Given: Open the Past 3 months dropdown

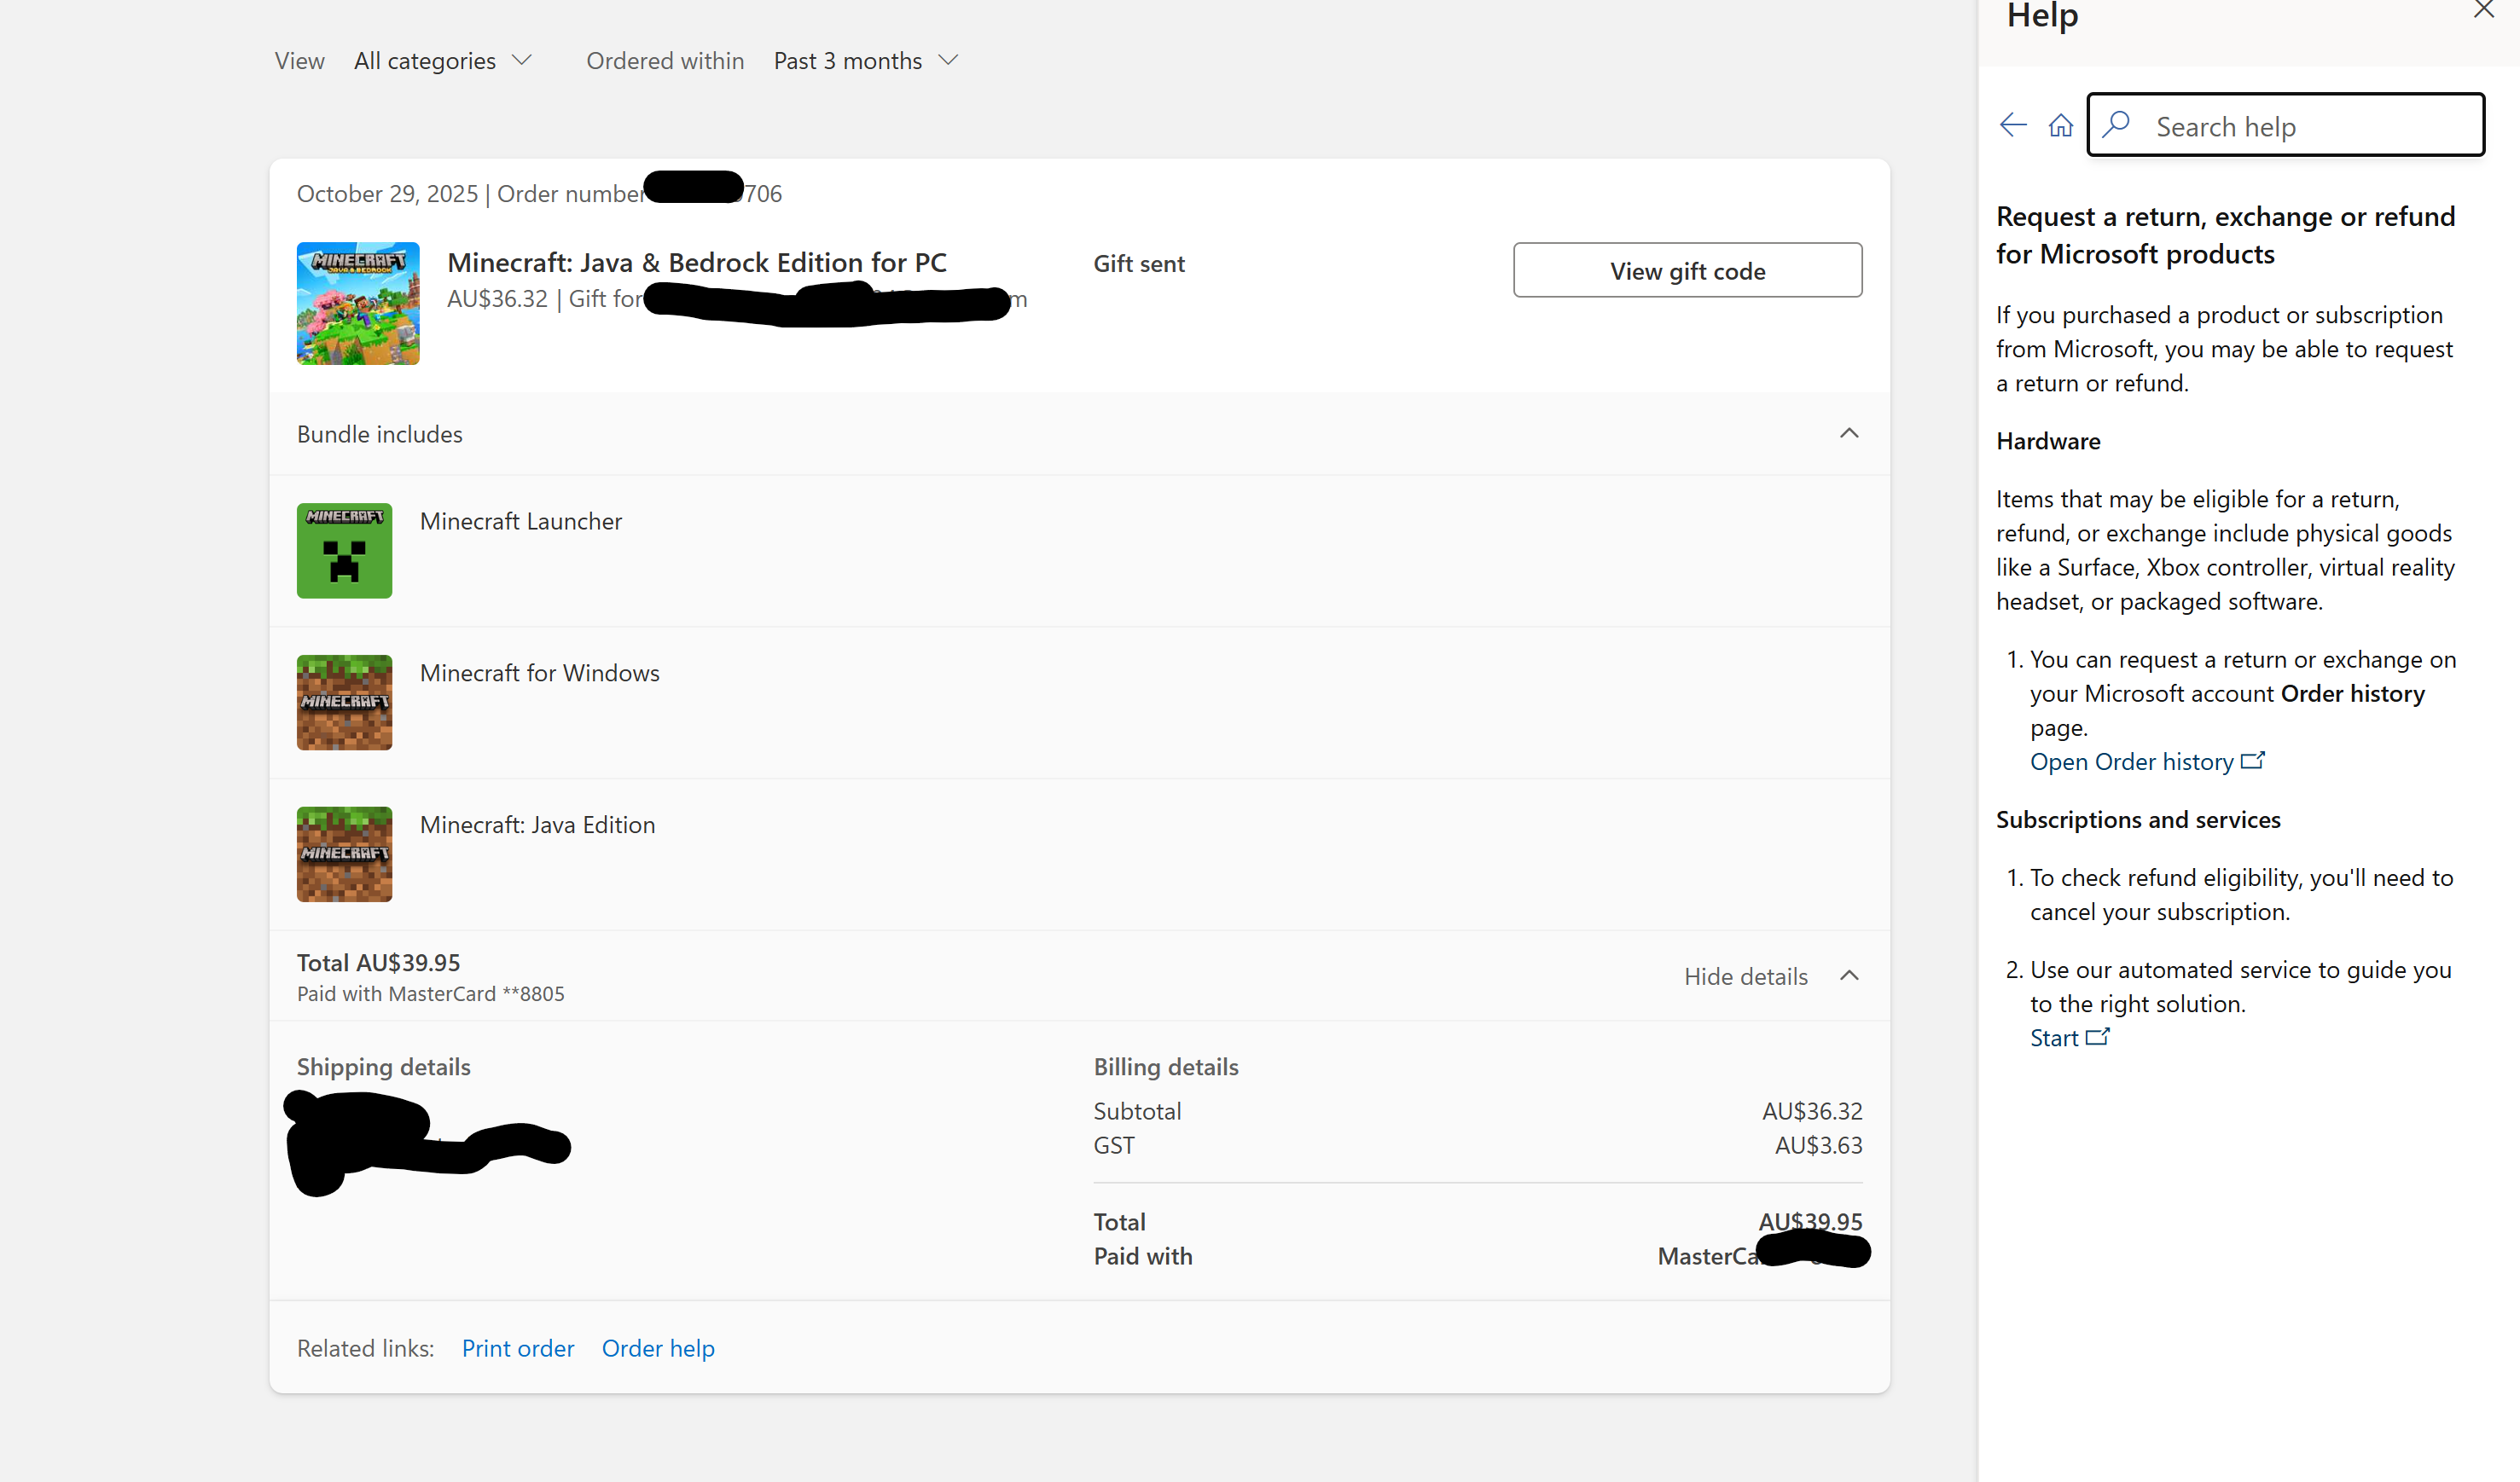Looking at the screenshot, I should pos(865,61).
